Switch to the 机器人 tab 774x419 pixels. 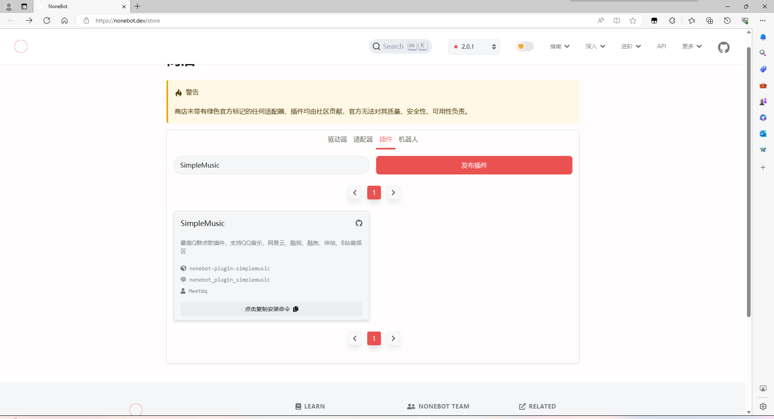pos(408,139)
